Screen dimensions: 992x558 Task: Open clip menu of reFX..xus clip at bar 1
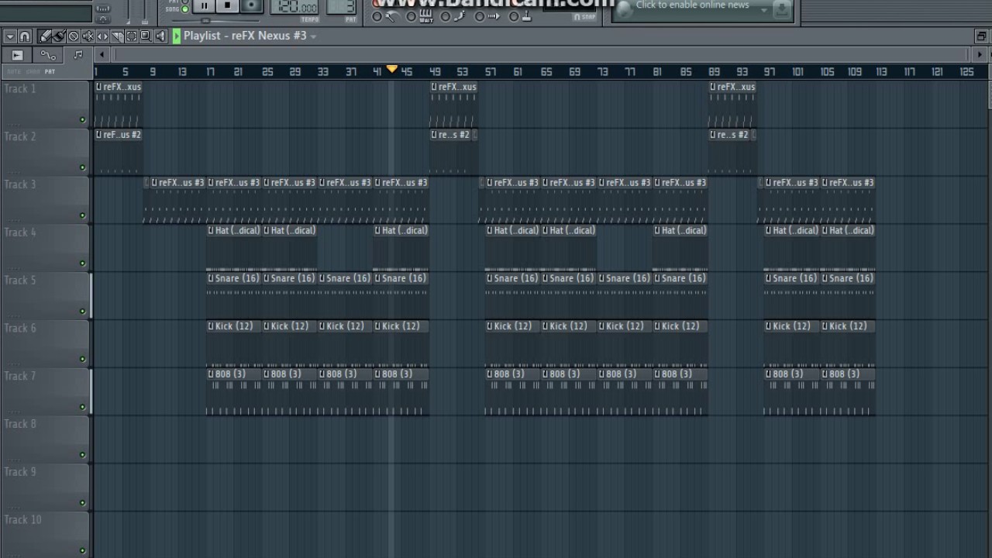pyautogui.click(x=99, y=87)
